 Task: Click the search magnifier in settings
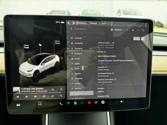(71, 29)
